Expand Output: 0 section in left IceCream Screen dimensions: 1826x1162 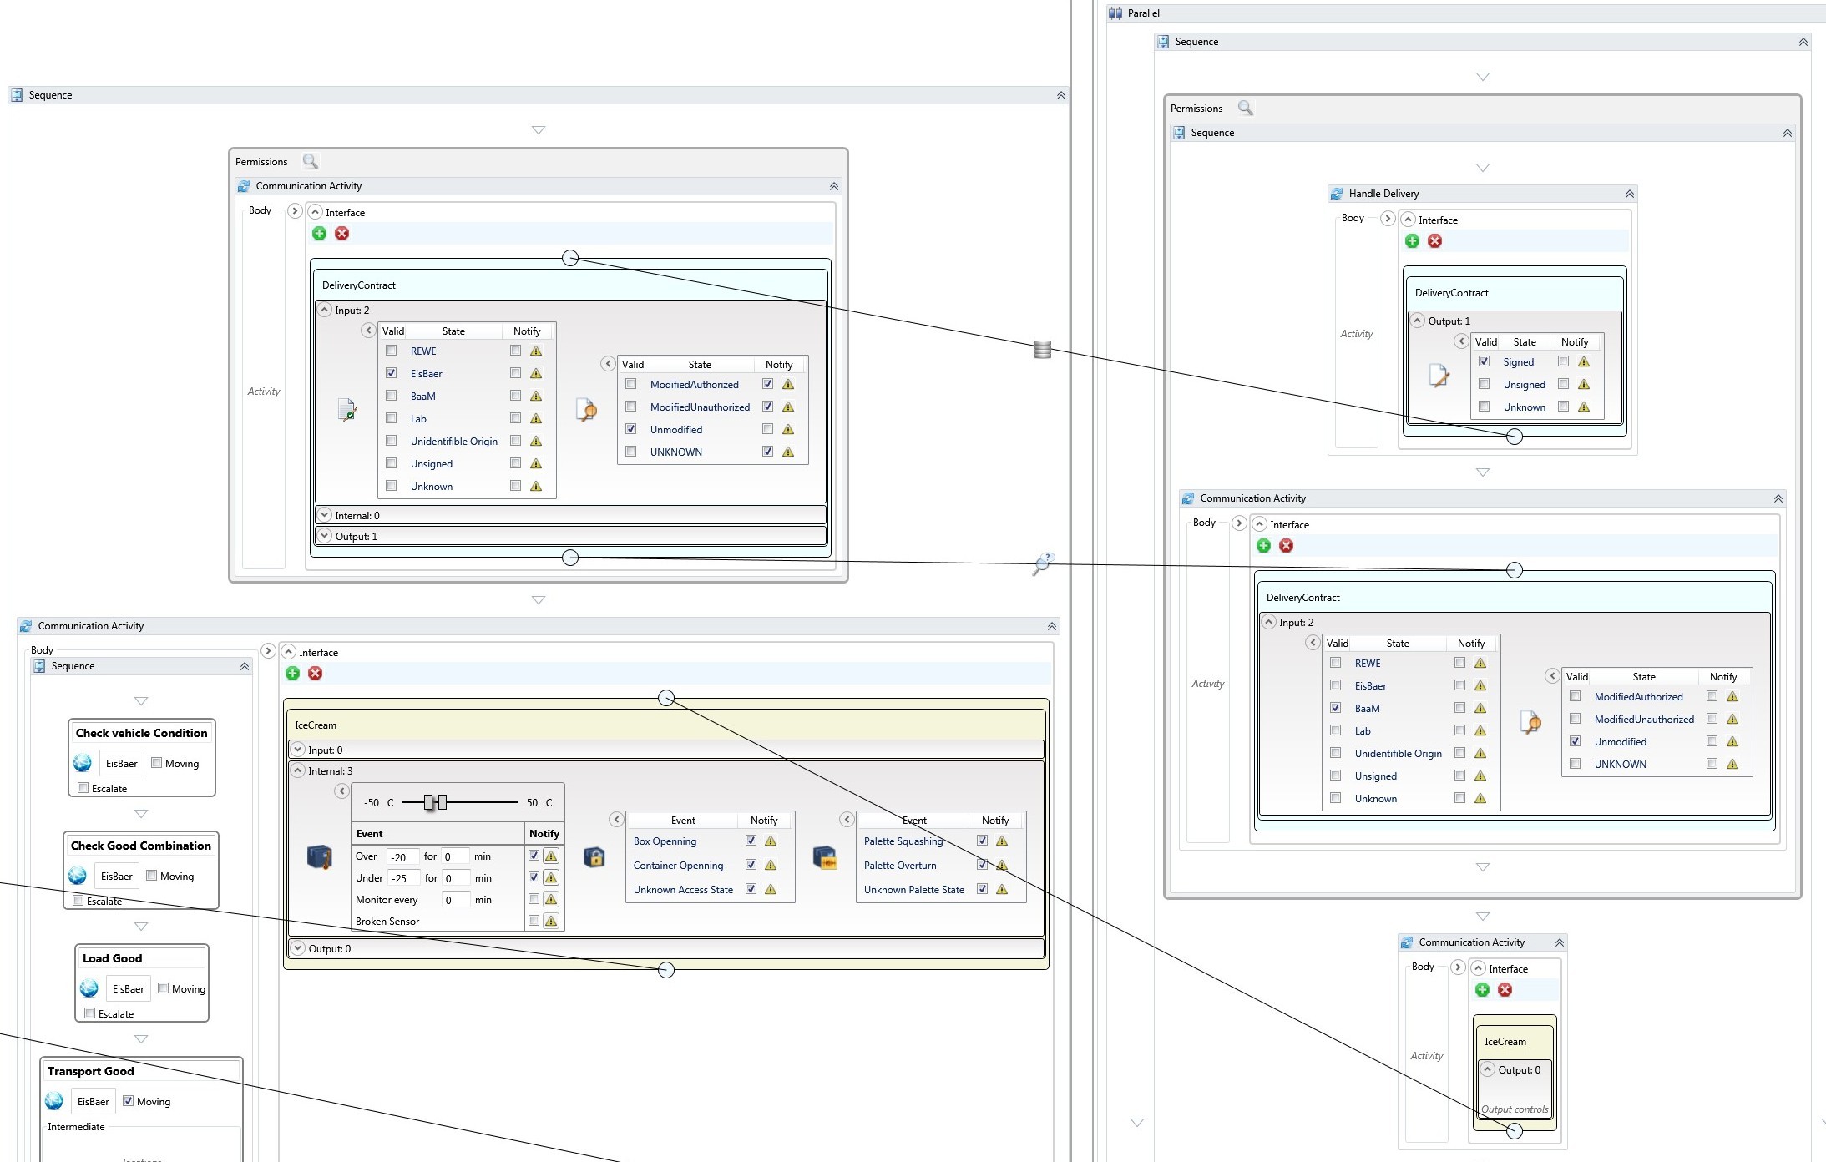pos(298,948)
